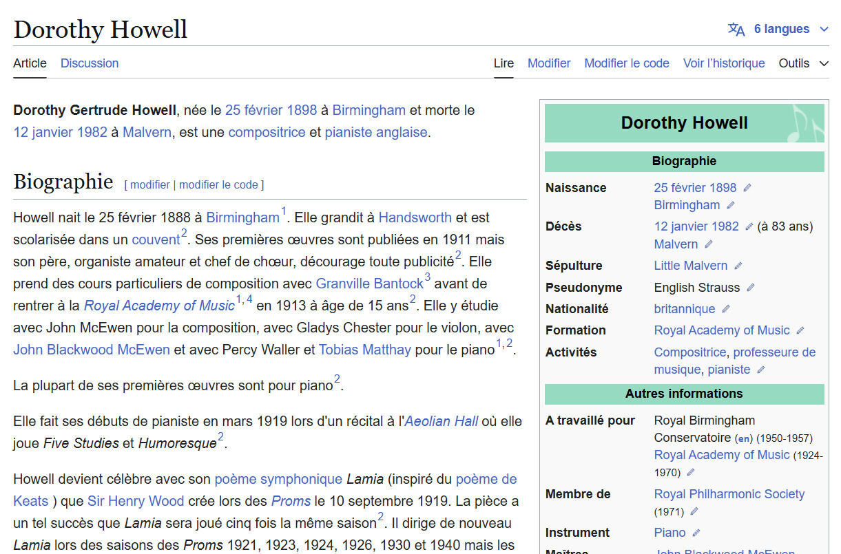This screenshot has width=841, height=554.
Task: Switch to the Discussion tab
Action: (x=90, y=63)
